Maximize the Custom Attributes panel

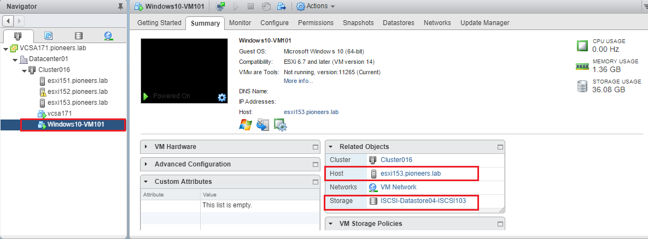pos(316,182)
